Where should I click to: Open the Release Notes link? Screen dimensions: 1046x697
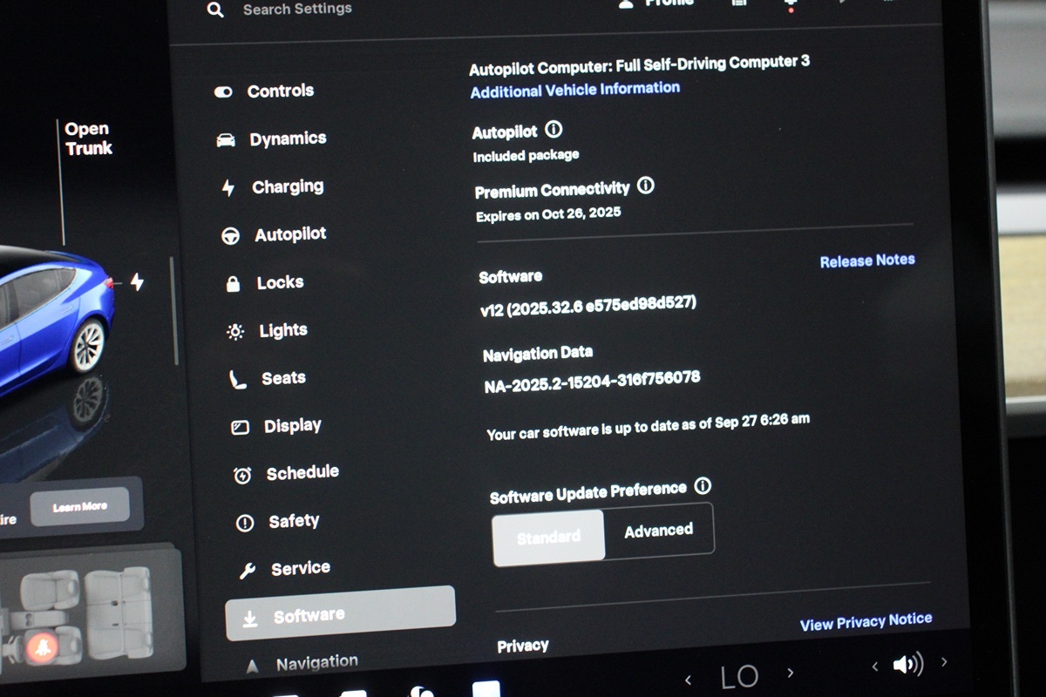(x=867, y=261)
